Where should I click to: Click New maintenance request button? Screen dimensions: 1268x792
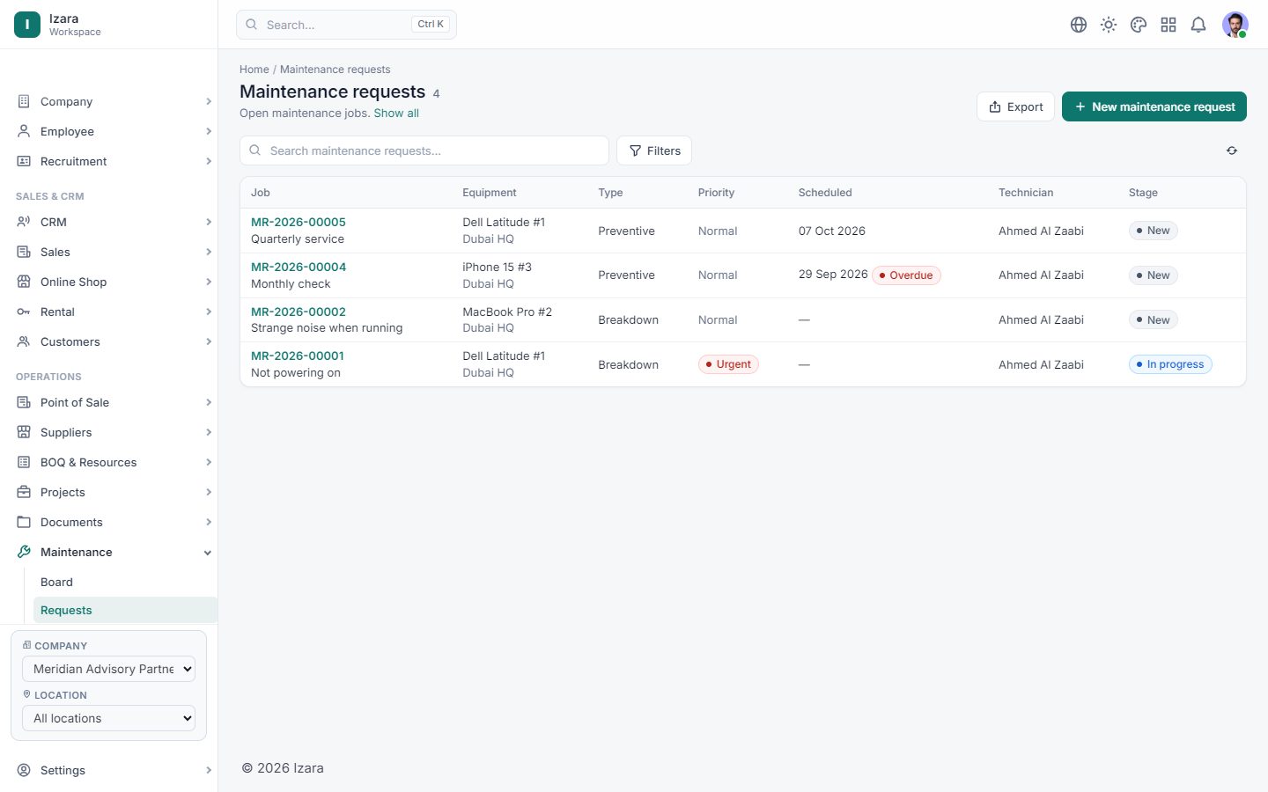coord(1154,106)
